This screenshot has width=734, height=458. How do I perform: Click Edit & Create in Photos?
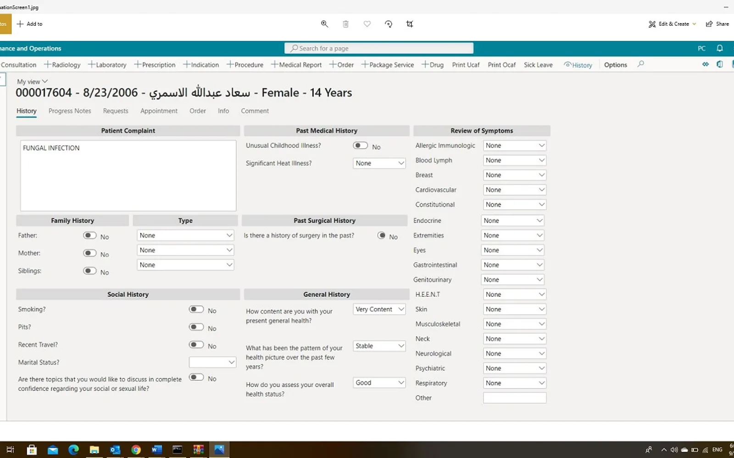(673, 24)
